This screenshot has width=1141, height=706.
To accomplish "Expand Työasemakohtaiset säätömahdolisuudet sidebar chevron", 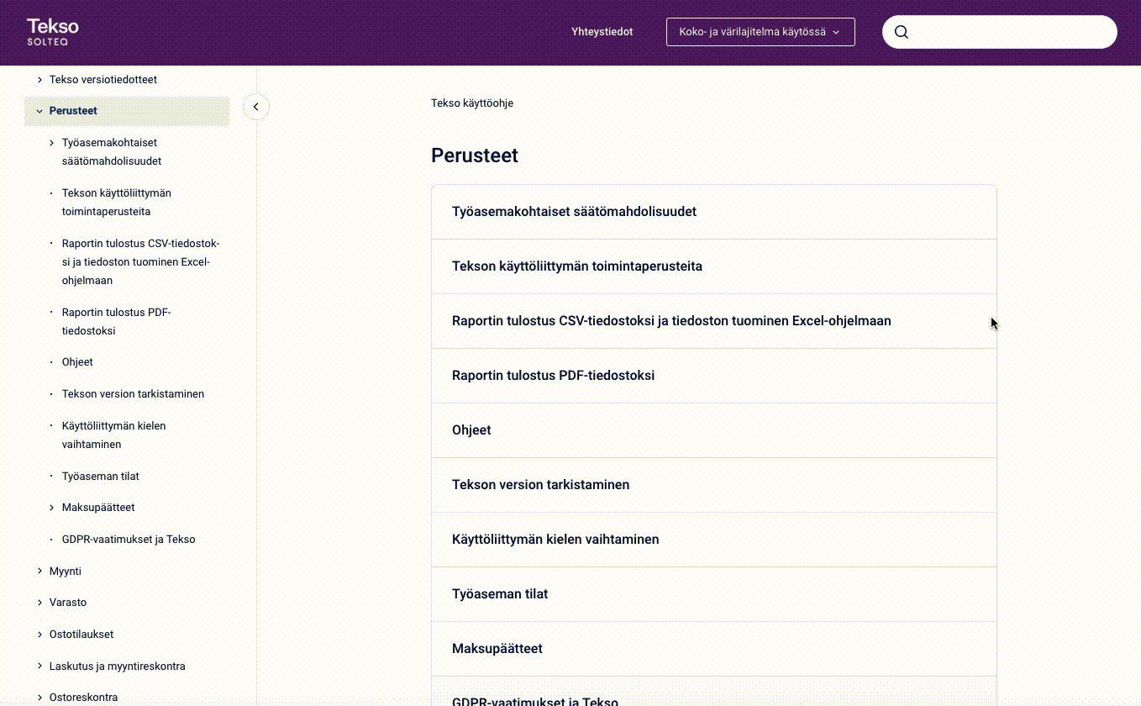I will click(52, 143).
